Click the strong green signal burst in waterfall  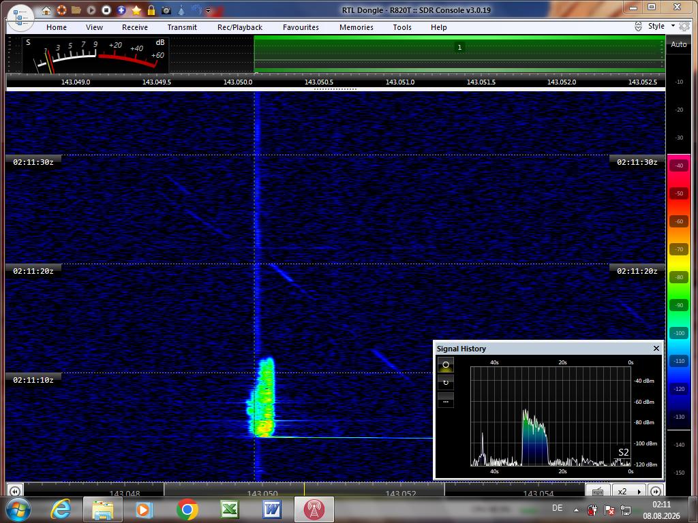(262, 398)
